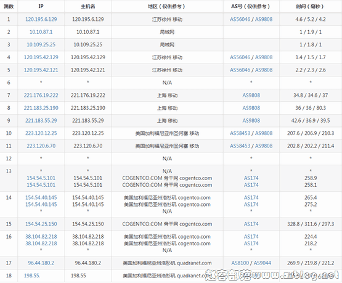The width and height of the screenshot is (342, 283).
Task: Click the AS9044 link in hop 17
Action: coord(263,263)
